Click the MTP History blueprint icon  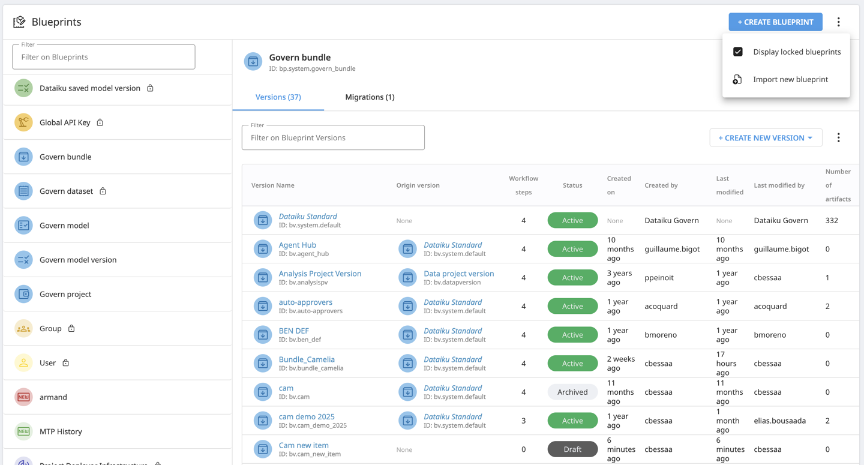23,431
